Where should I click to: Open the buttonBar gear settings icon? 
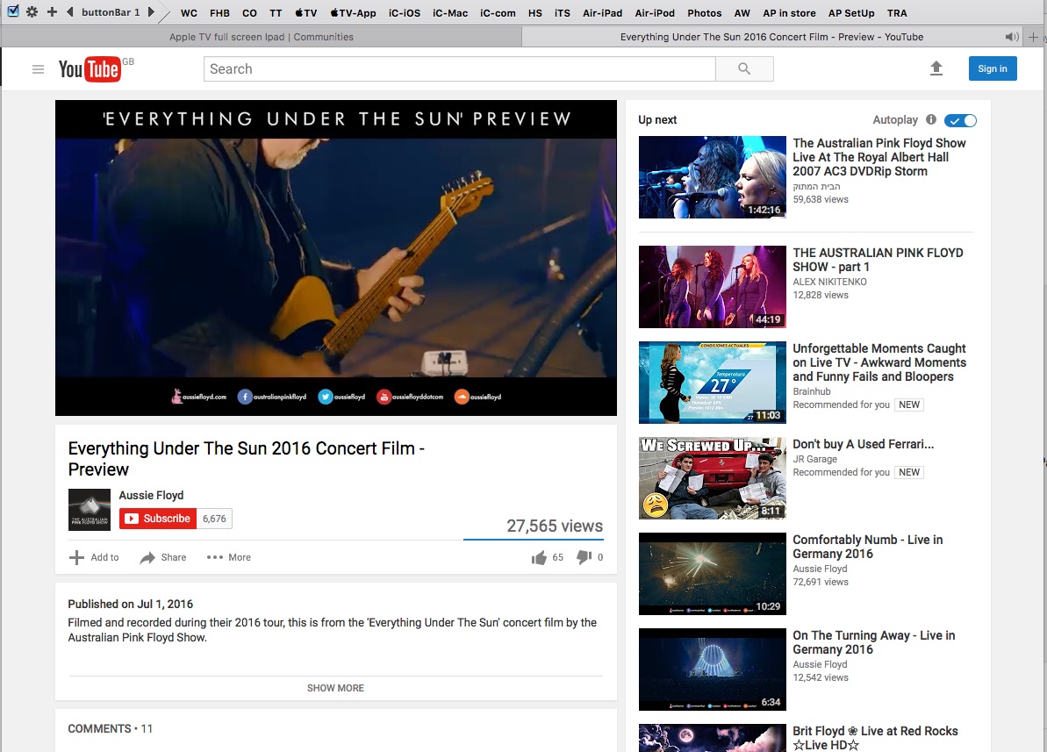point(32,12)
